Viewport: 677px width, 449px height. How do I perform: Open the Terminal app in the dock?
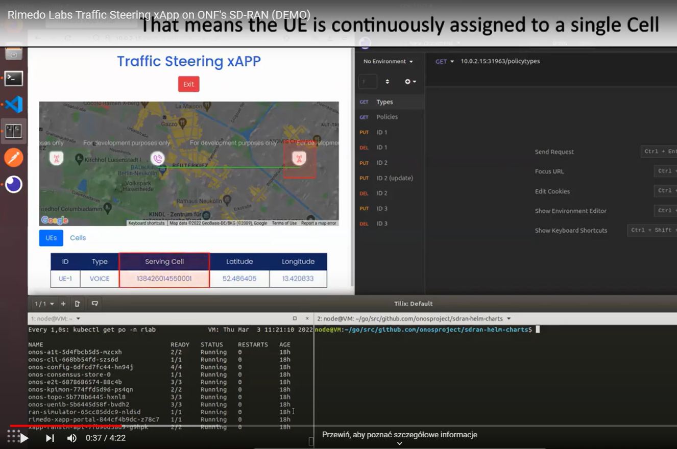coord(14,78)
